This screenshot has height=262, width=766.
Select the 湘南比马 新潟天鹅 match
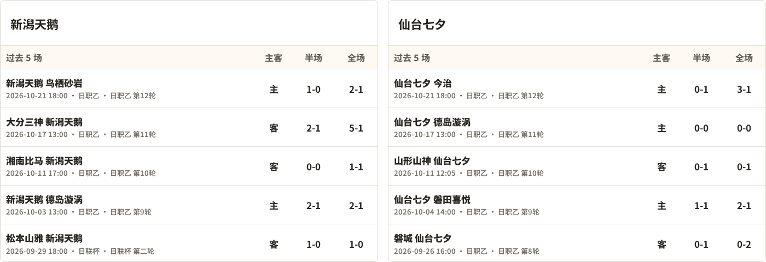pos(189,166)
